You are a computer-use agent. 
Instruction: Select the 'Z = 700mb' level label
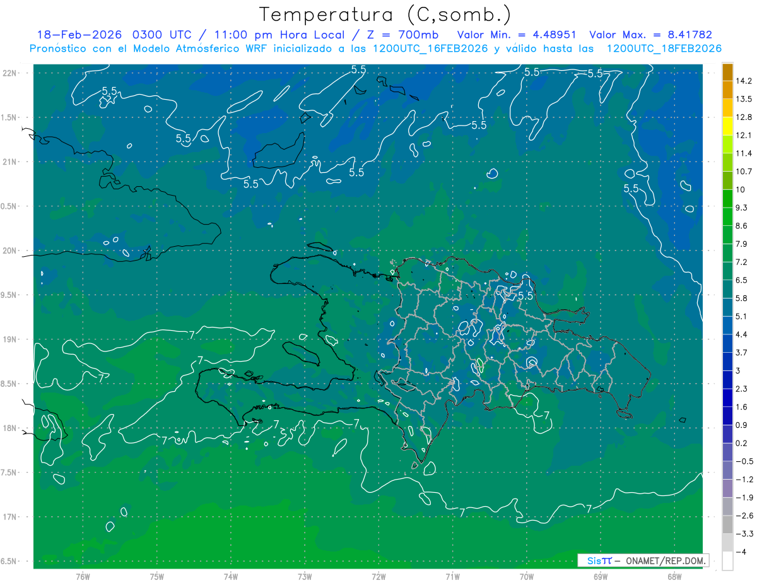click(x=402, y=35)
